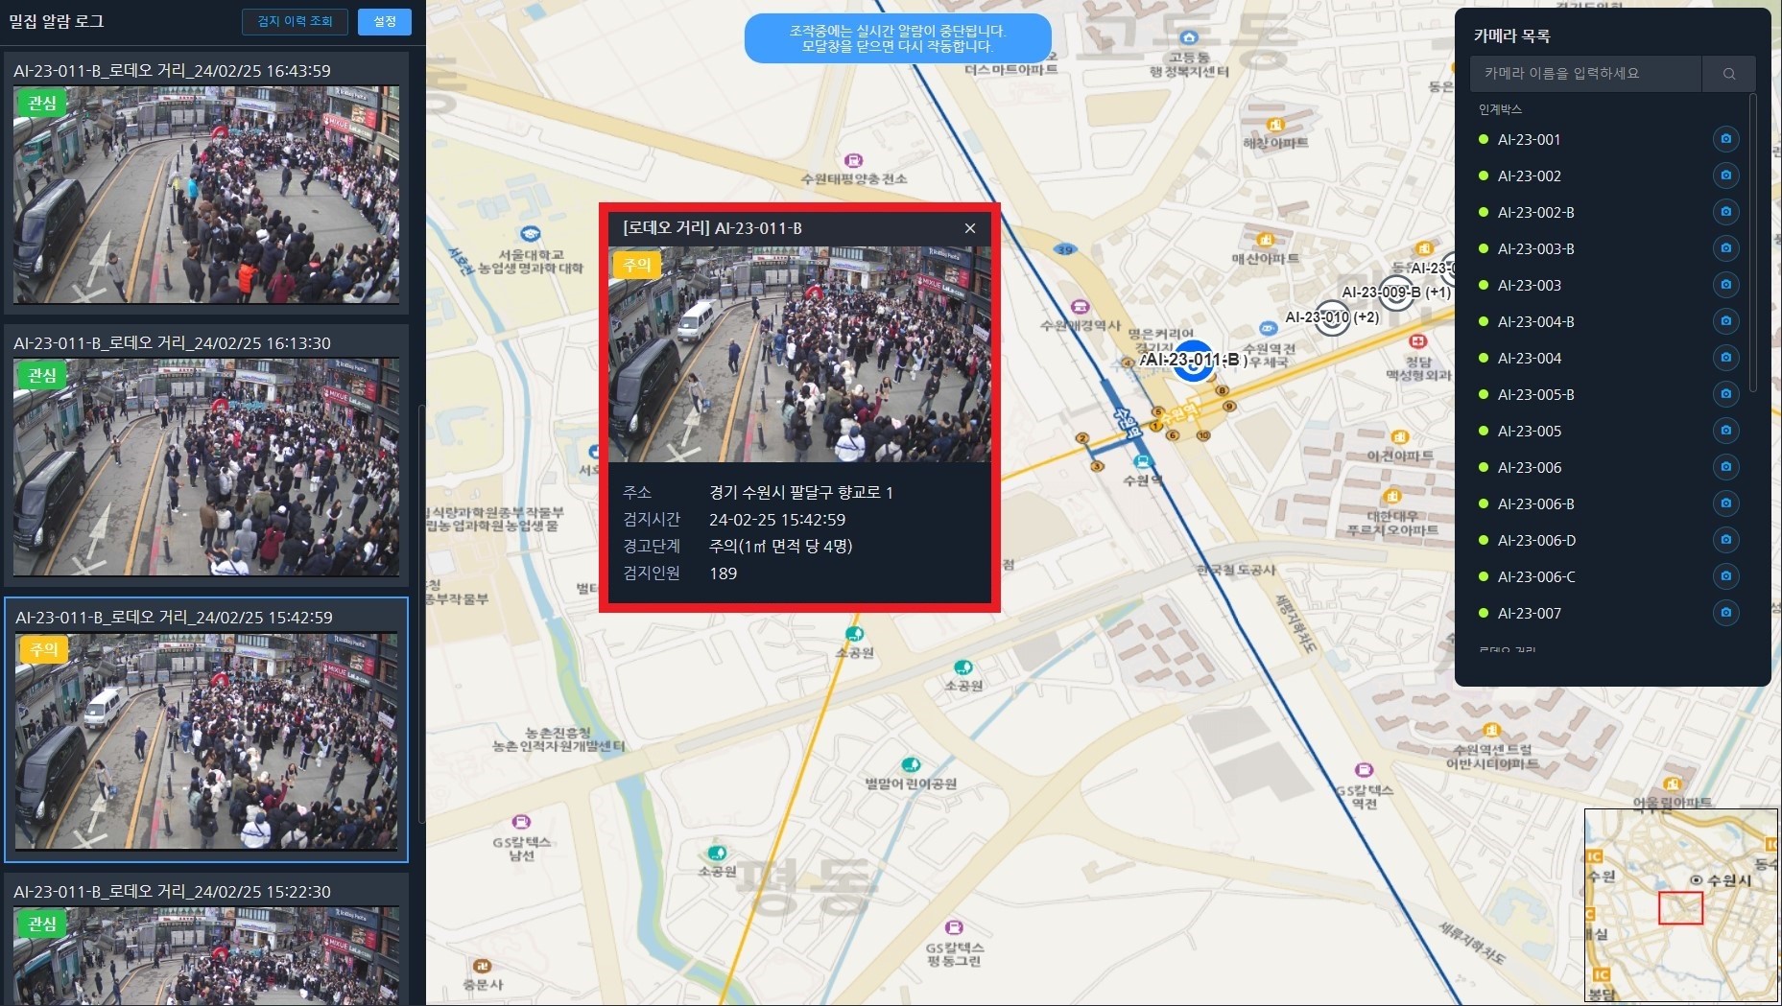
Task: Click the camera list panel scrollbar
Action: click(x=1753, y=240)
